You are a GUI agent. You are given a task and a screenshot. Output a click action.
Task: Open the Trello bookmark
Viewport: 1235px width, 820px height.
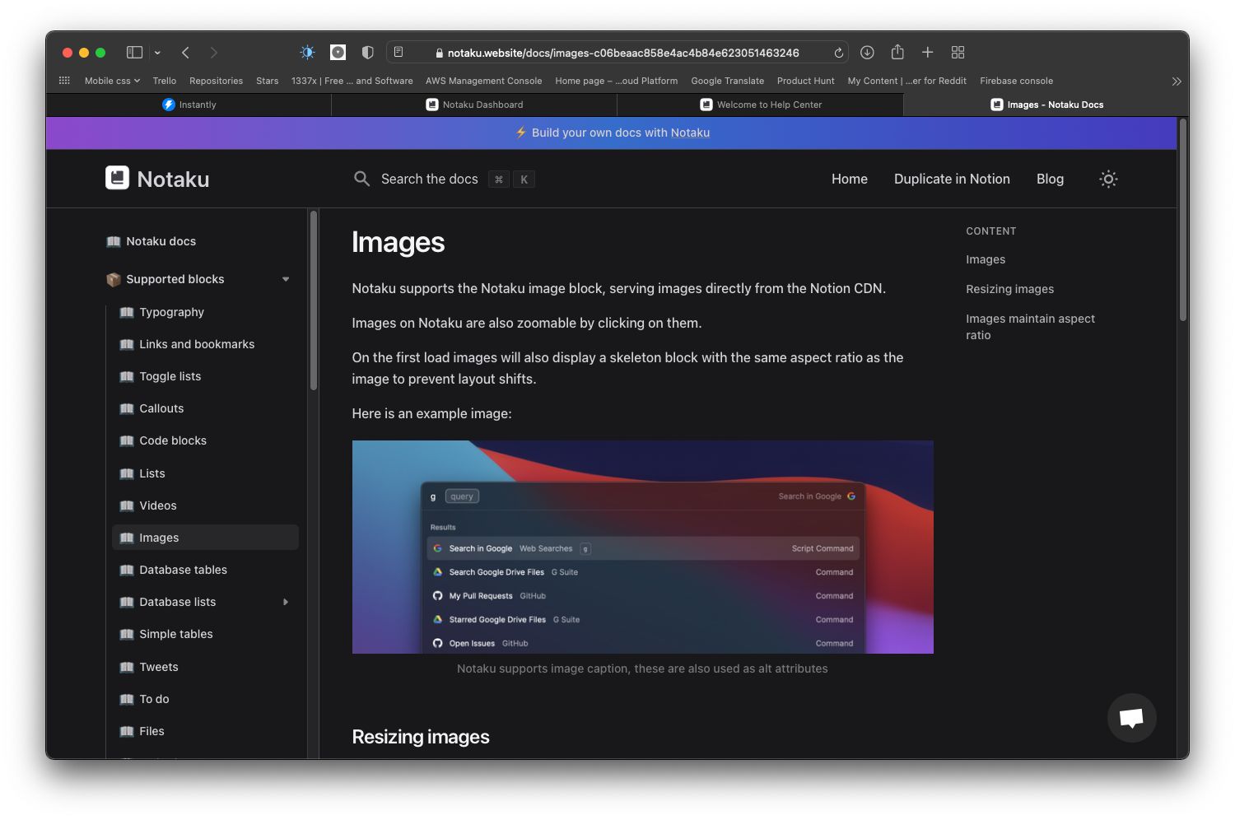(x=165, y=81)
